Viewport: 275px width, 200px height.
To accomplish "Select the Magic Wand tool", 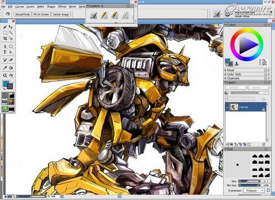I will [x=11, y=33].
